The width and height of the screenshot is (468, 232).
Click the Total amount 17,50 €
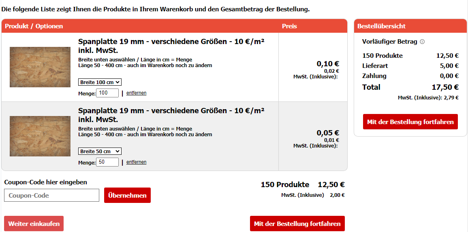(x=445, y=87)
